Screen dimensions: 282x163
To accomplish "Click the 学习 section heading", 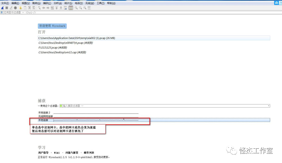I will coord(42,147).
